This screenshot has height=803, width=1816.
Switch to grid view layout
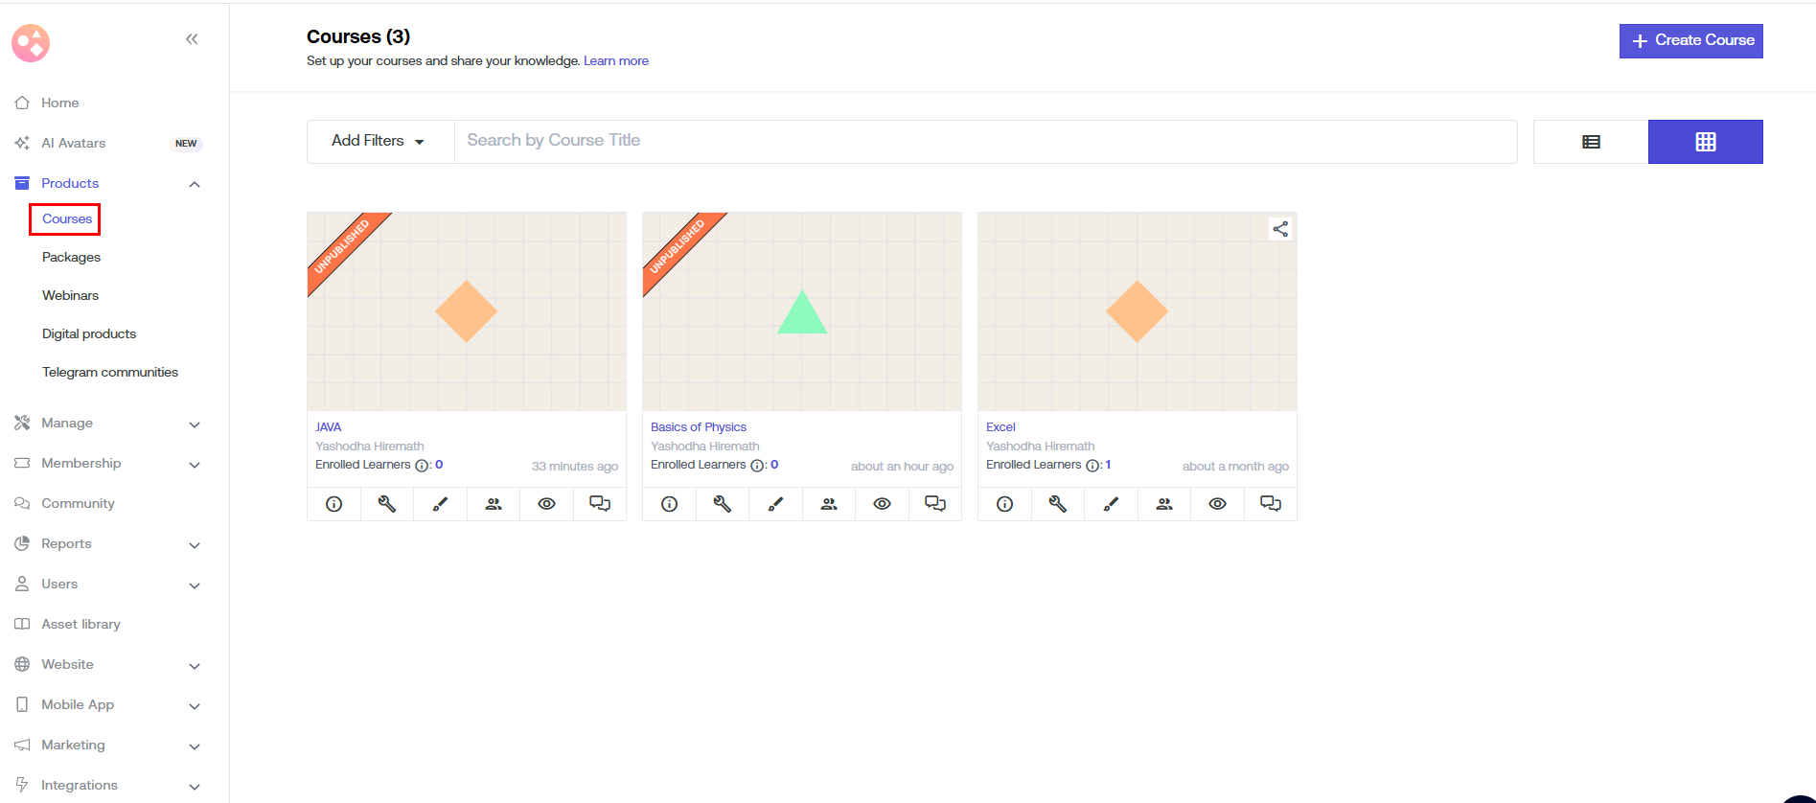point(1706,142)
